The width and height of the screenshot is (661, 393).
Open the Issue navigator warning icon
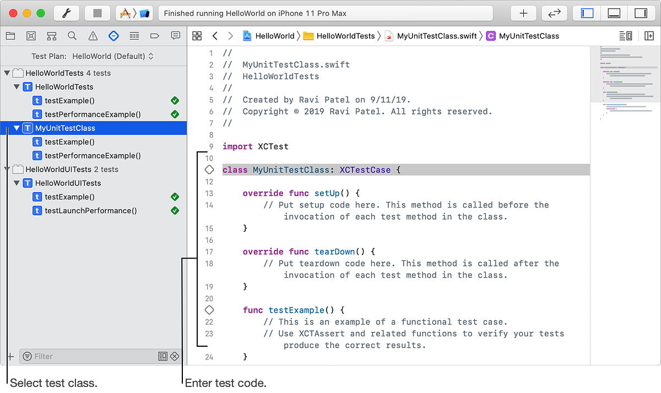point(93,36)
